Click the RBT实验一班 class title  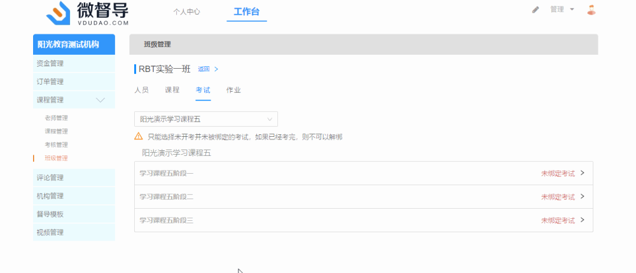(x=165, y=69)
